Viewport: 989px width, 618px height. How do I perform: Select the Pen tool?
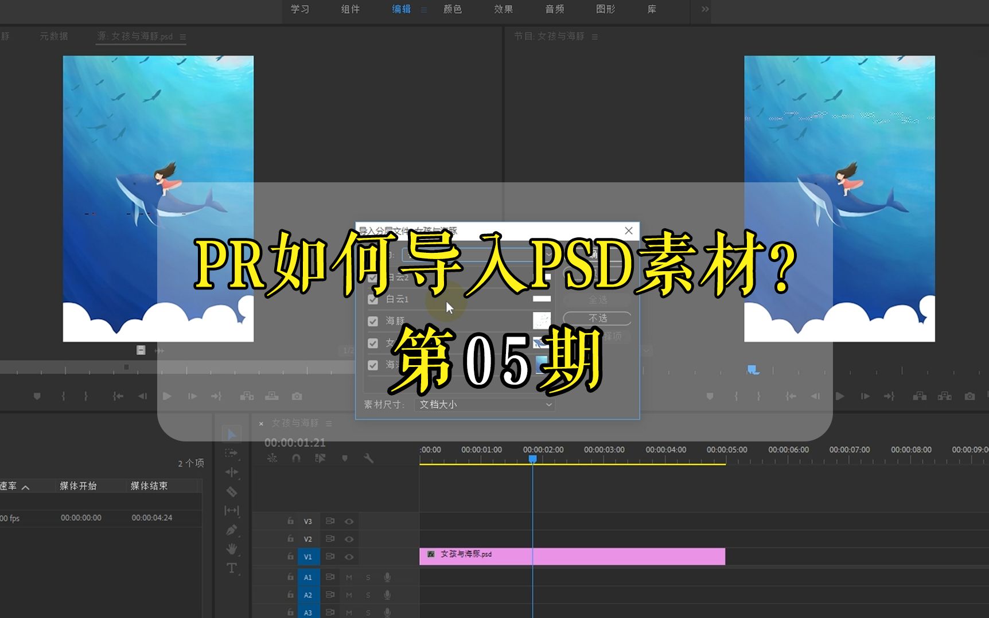point(231,530)
